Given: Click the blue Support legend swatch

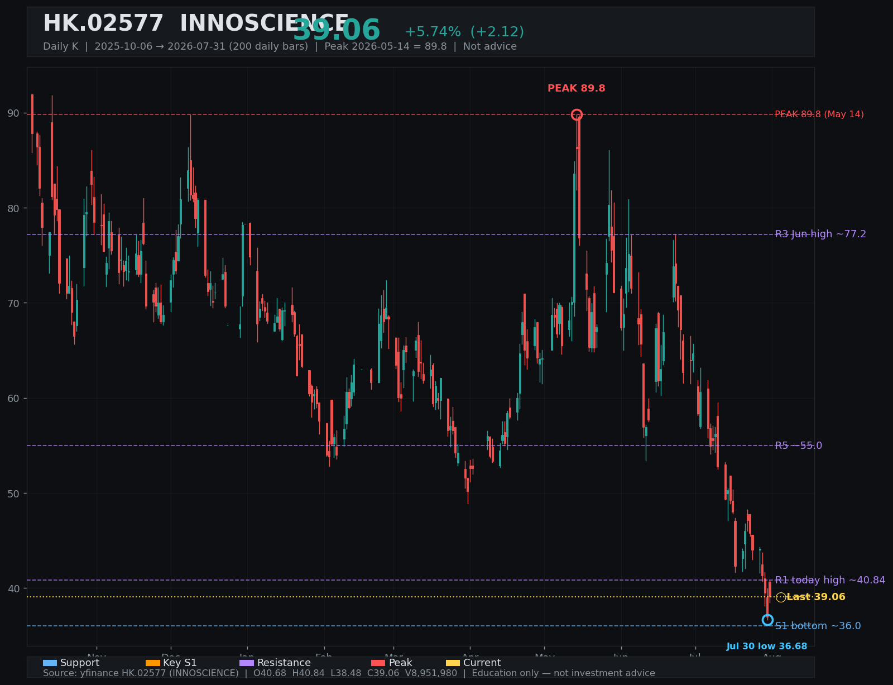Looking at the screenshot, I should (50, 663).
